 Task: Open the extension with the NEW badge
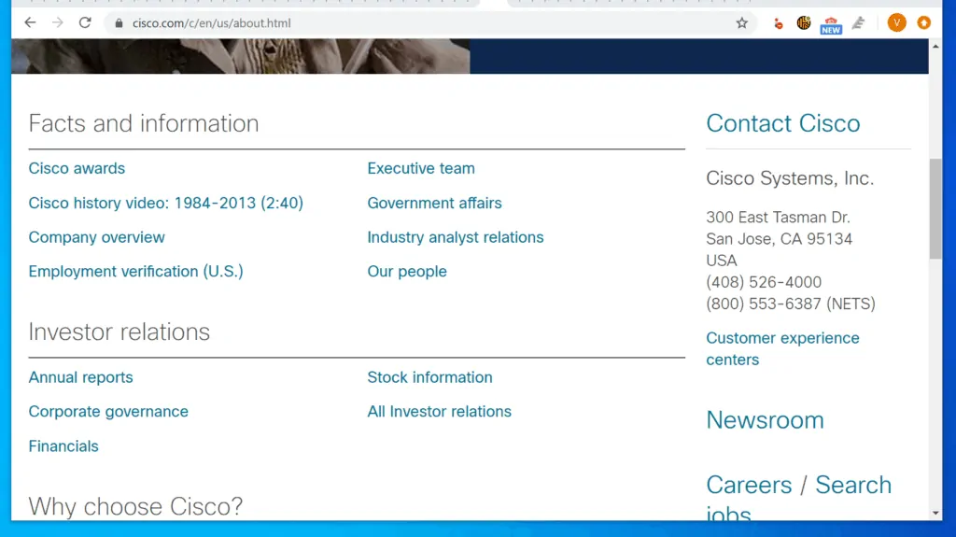pyautogui.click(x=830, y=25)
